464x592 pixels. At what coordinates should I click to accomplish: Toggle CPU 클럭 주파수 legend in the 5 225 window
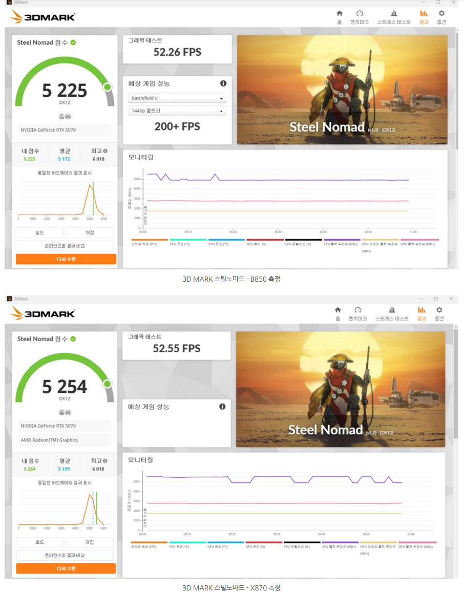click(x=342, y=242)
